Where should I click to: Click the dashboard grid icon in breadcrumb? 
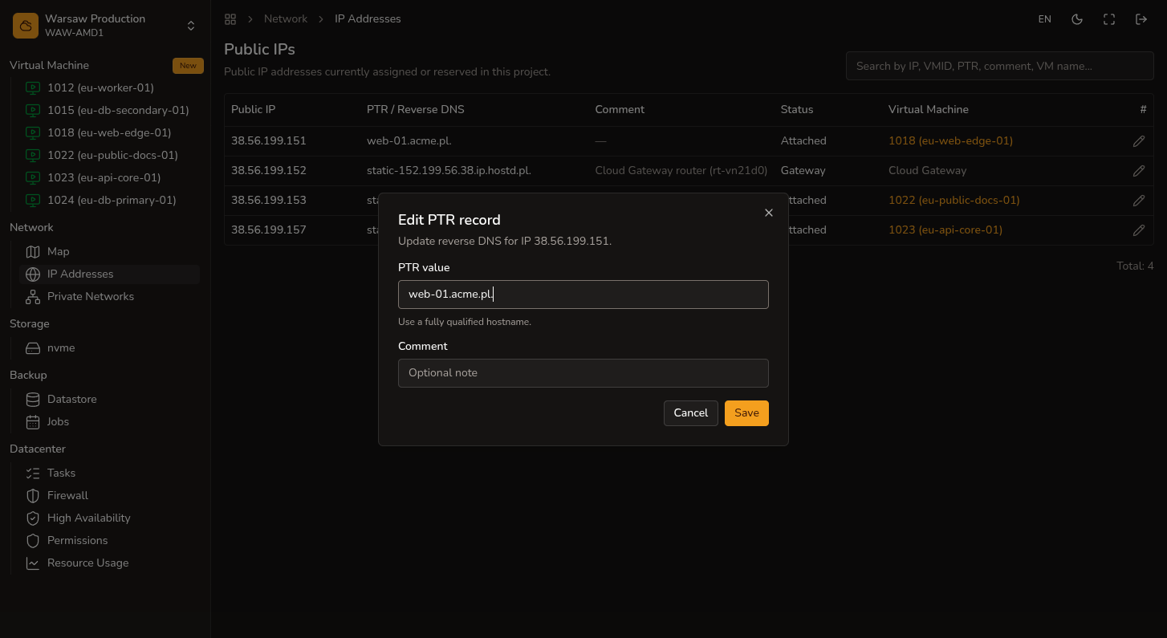[230, 18]
